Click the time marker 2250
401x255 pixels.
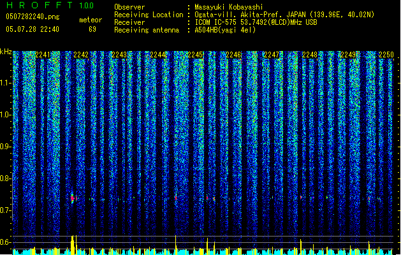(386, 55)
